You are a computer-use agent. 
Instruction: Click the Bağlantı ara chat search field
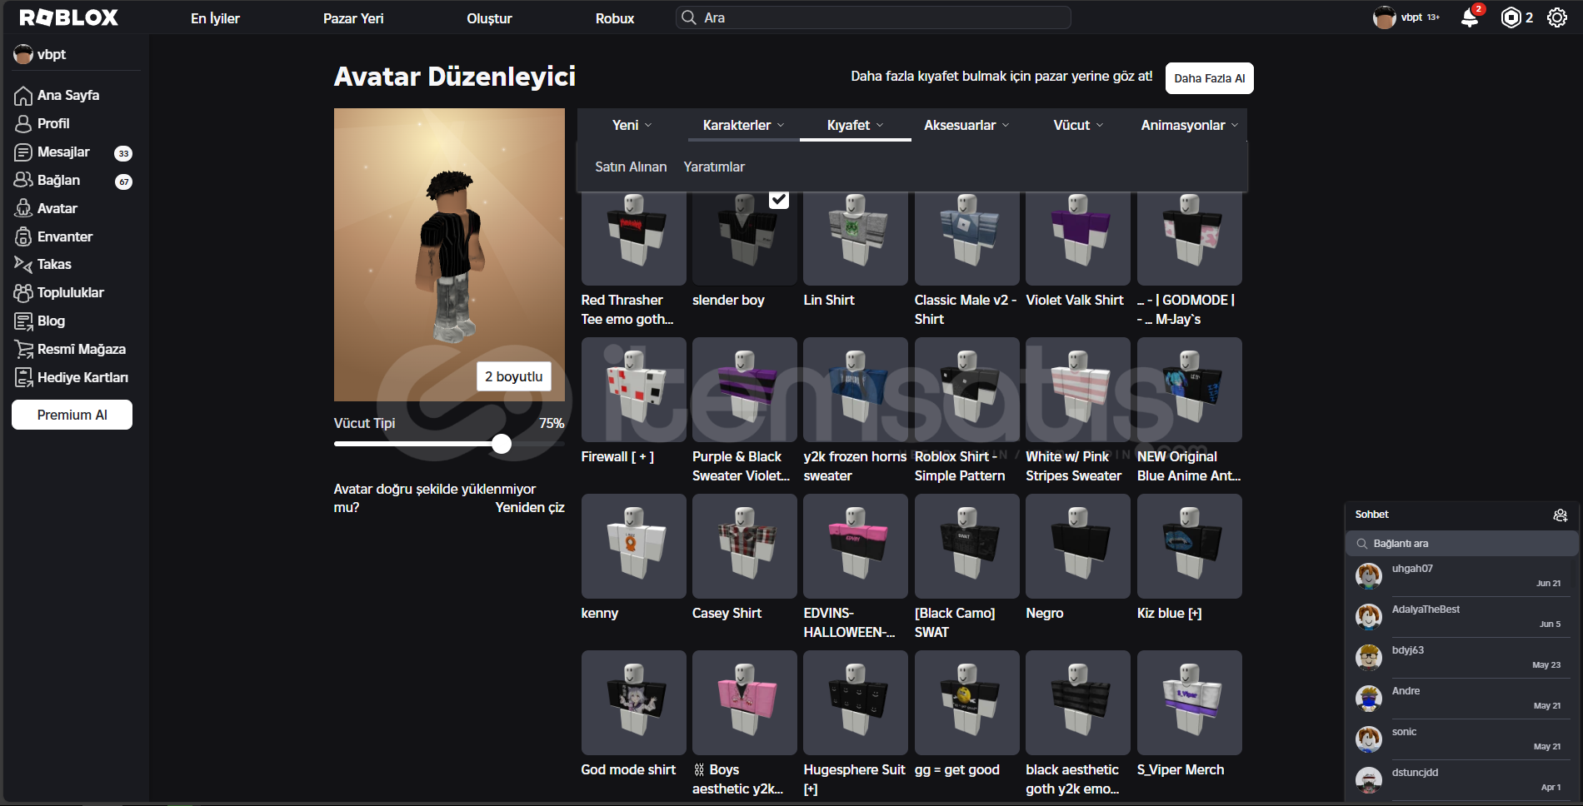(x=1462, y=544)
